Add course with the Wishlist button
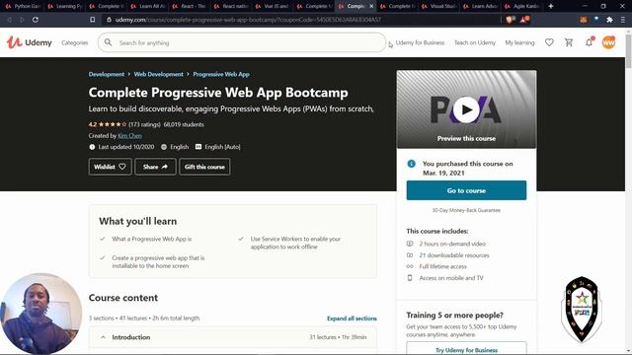This screenshot has width=632, height=355. click(x=110, y=167)
